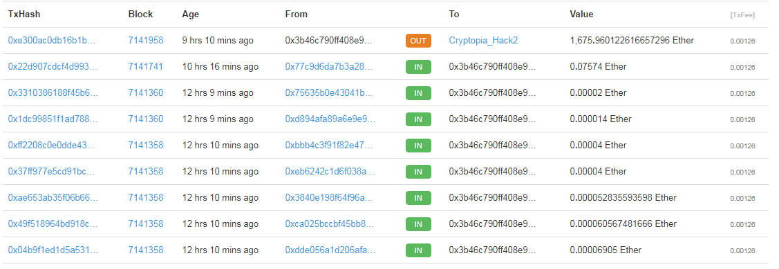Screen dimensions: 779x269
Task: Open sender address 0xbbb4c3f91f82e47
Action: point(330,146)
